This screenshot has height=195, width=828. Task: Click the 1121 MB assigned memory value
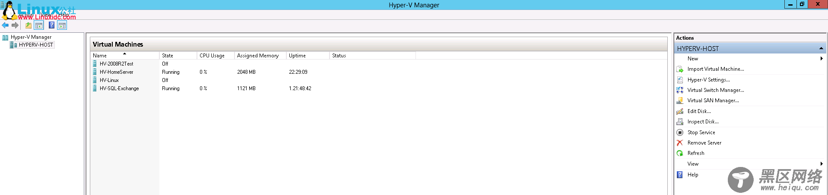[246, 88]
